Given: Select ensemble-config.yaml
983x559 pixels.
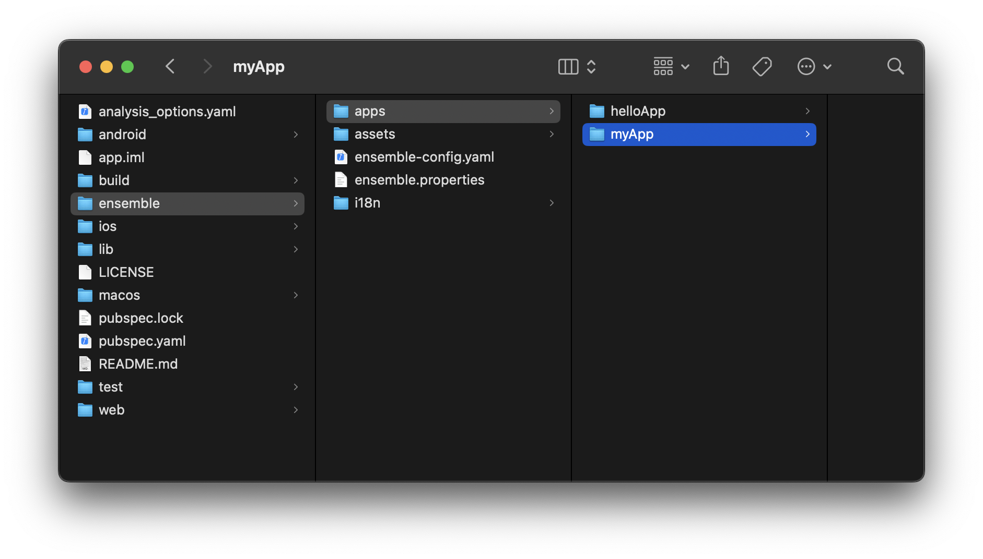Looking at the screenshot, I should coord(424,156).
